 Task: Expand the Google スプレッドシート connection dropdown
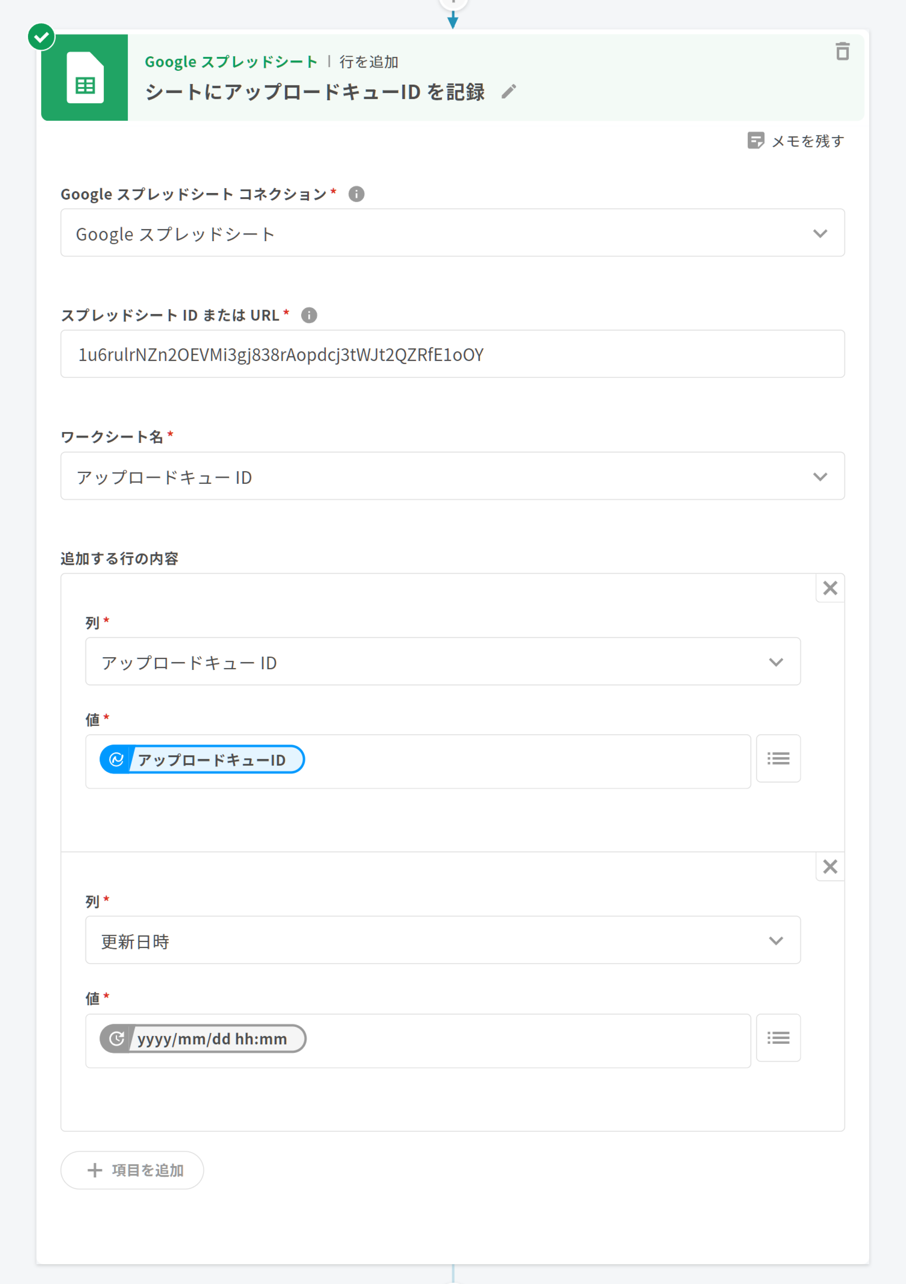tap(819, 234)
